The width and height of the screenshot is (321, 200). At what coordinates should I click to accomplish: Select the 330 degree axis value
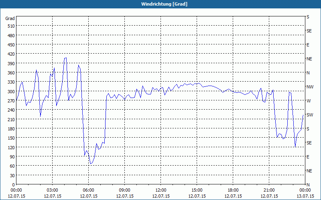(12, 82)
